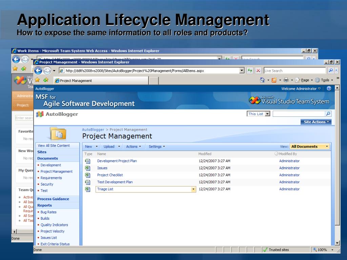Open Process Guidance in the sidebar
The width and height of the screenshot is (347, 260).
53,199
